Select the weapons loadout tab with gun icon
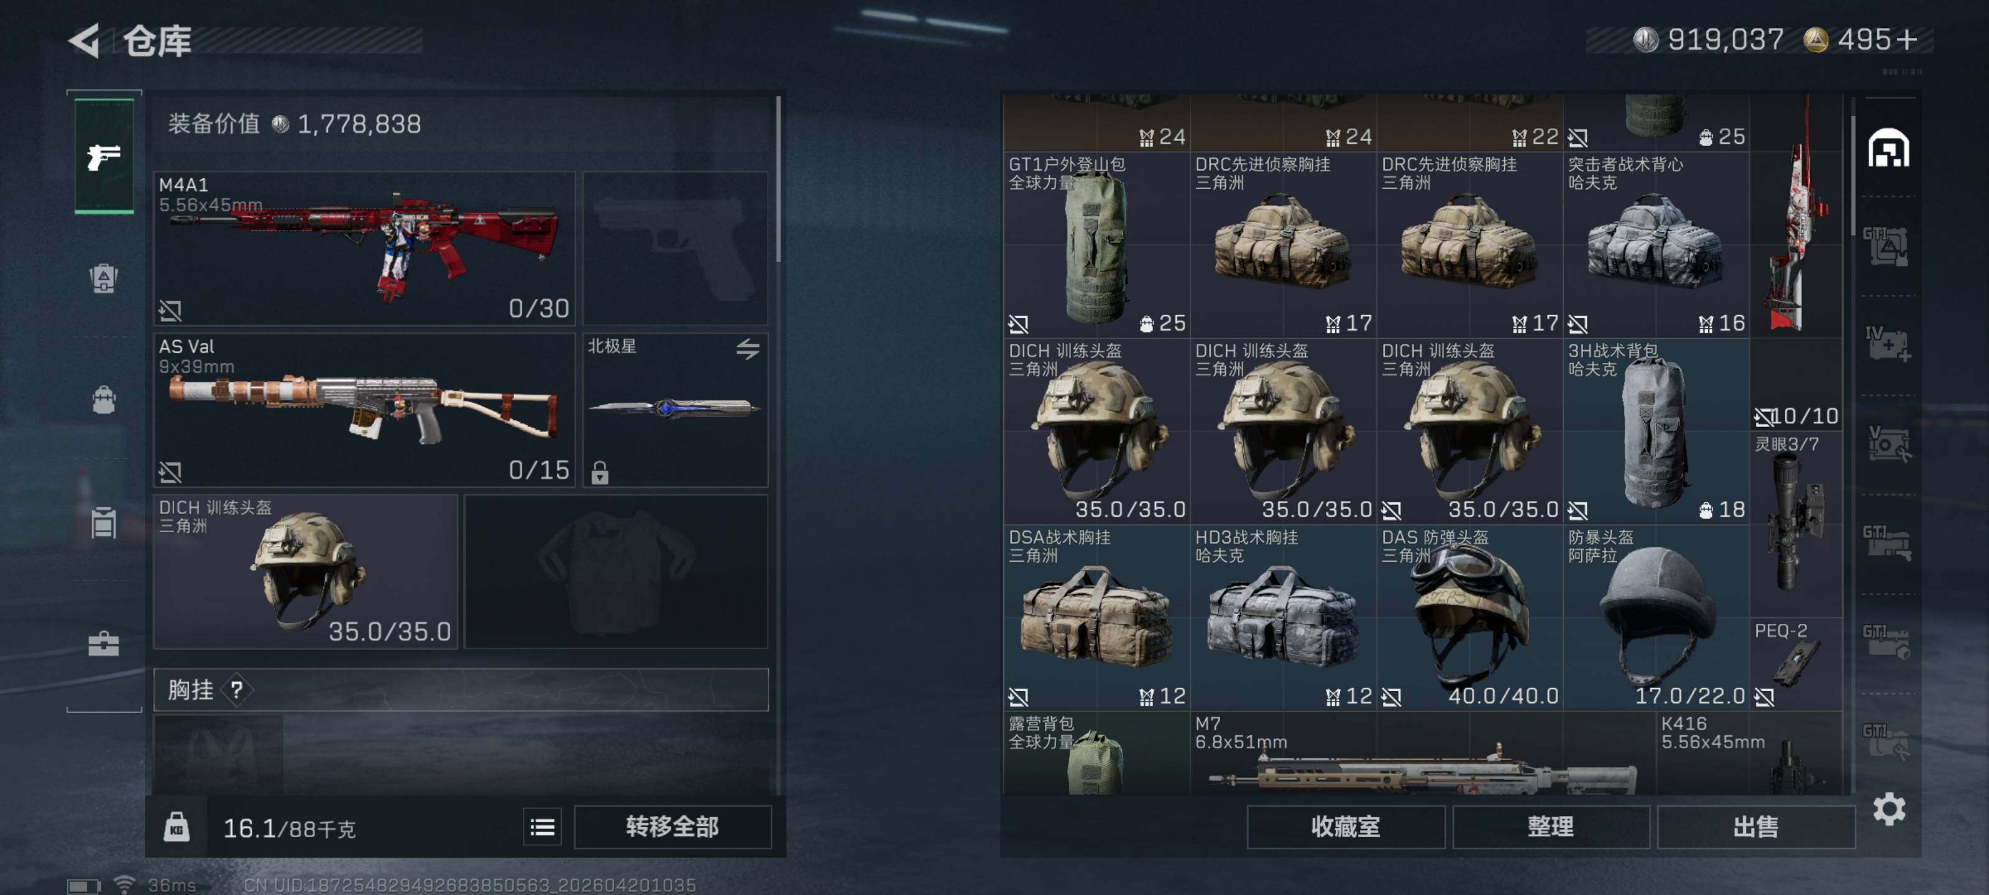The image size is (1989, 895). pyautogui.click(x=104, y=156)
